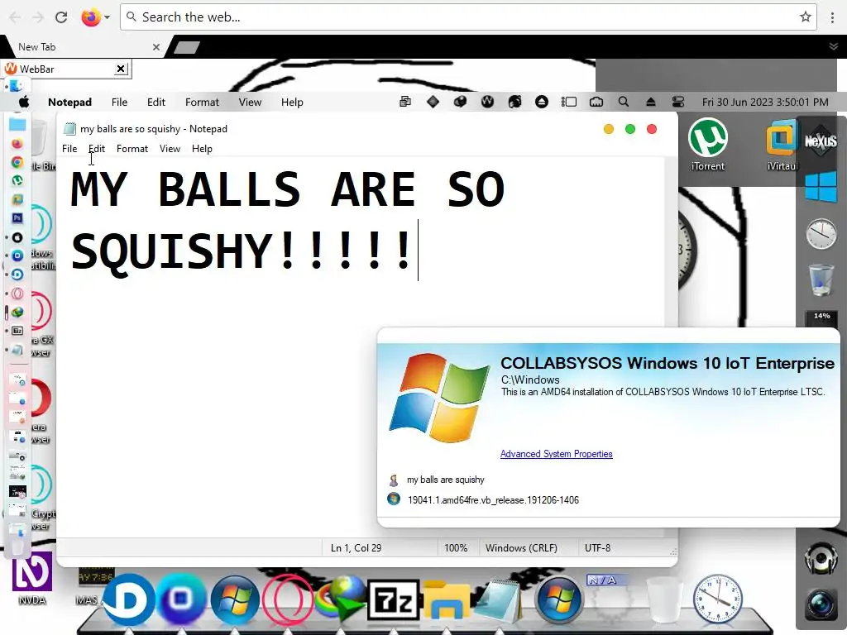This screenshot has width=847, height=635.
Task: Open the Edit menu inside the Notepad window
Action: [x=97, y=149]
